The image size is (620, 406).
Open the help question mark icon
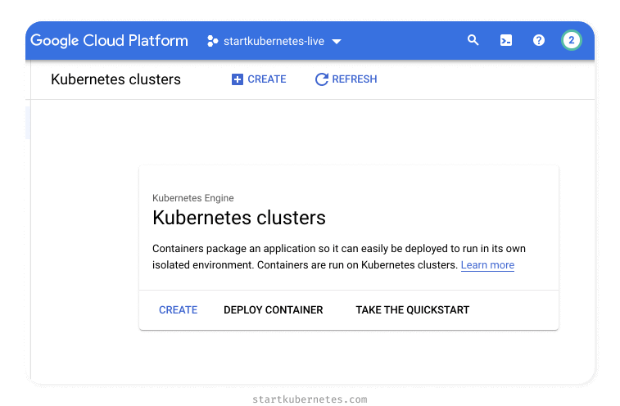539,40
